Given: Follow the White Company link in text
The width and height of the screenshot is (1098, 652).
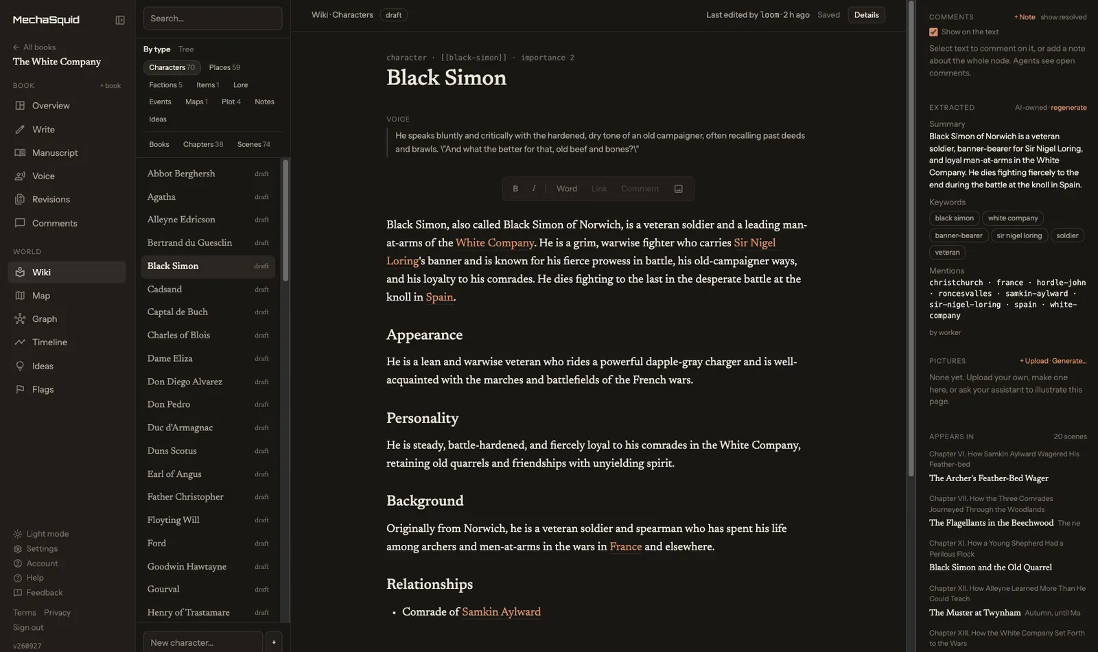Looking at the screenshot, I should pos(495,243).
